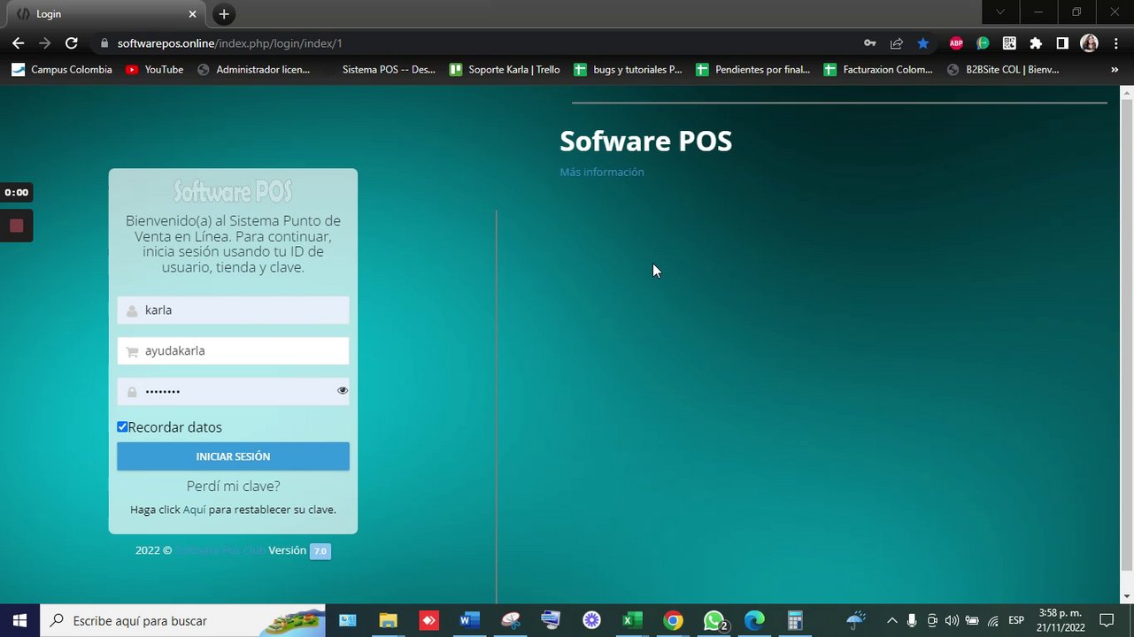Click the padlock site info icon
The height and width of the screenshot is (637, 1134).
(x=104, y=43)
